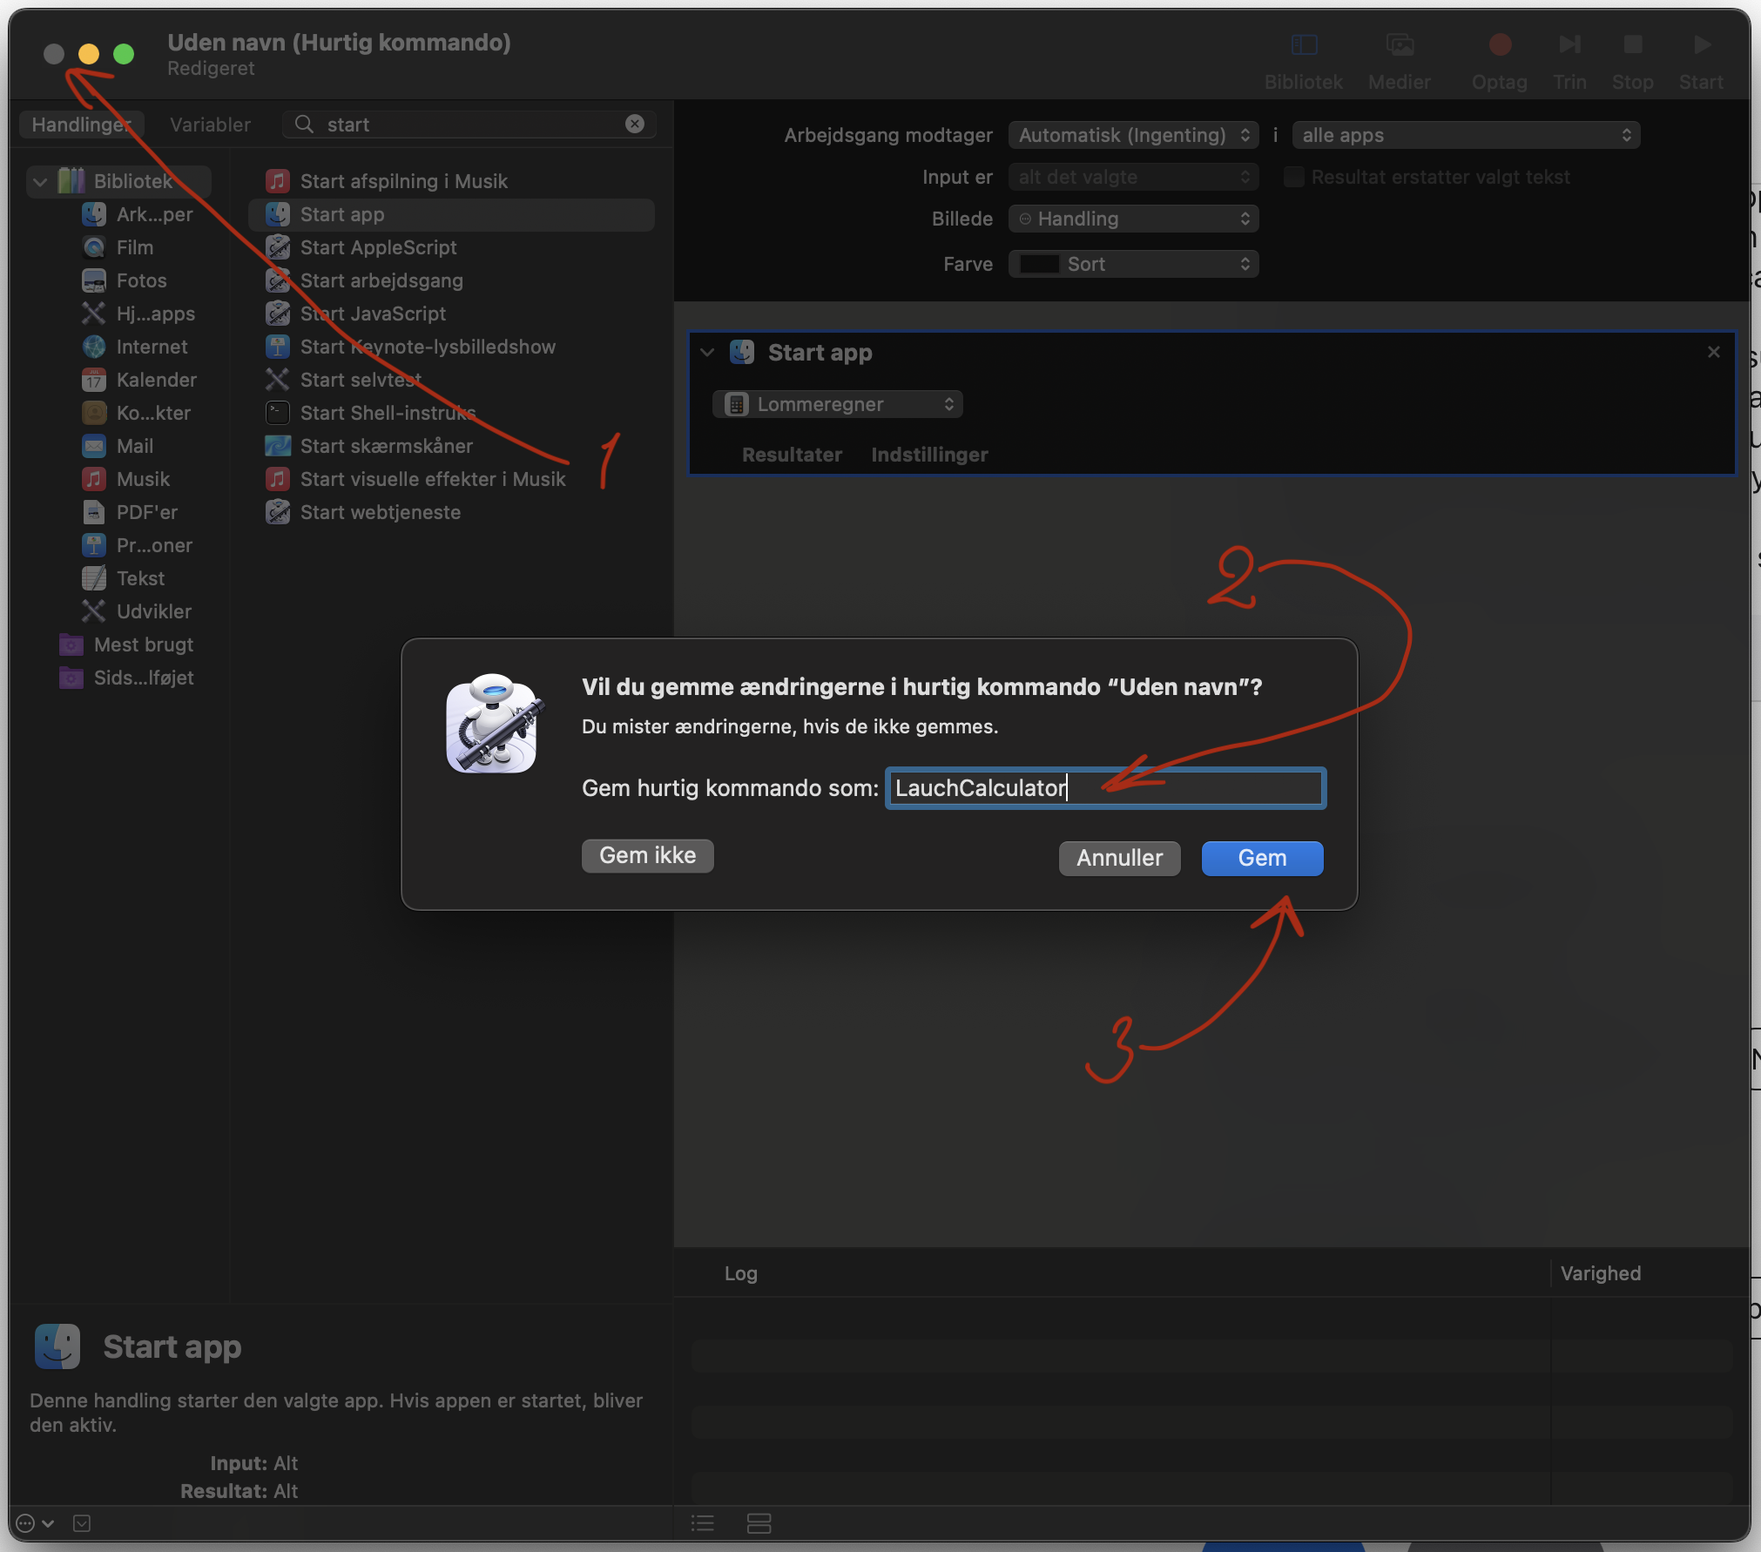Click the Trin step icon

1569,45
